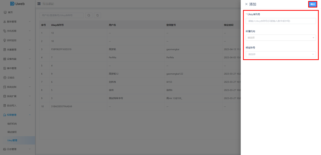The height and width of the screenshot is (155, 321).
Task: Click the 实时监控 sidebar icon
Action: click(5, 40)
